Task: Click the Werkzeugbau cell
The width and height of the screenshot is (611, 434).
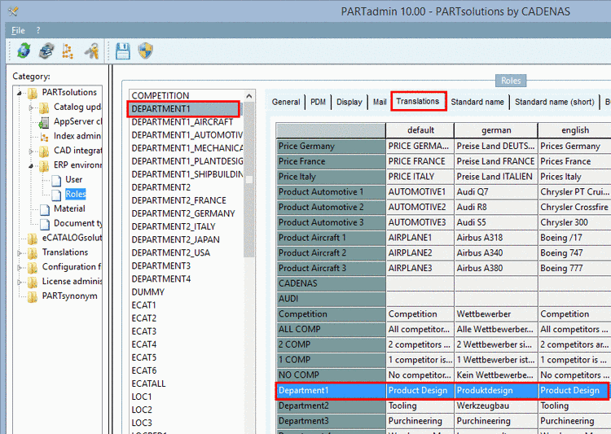Action: click(x=496, y=406)
